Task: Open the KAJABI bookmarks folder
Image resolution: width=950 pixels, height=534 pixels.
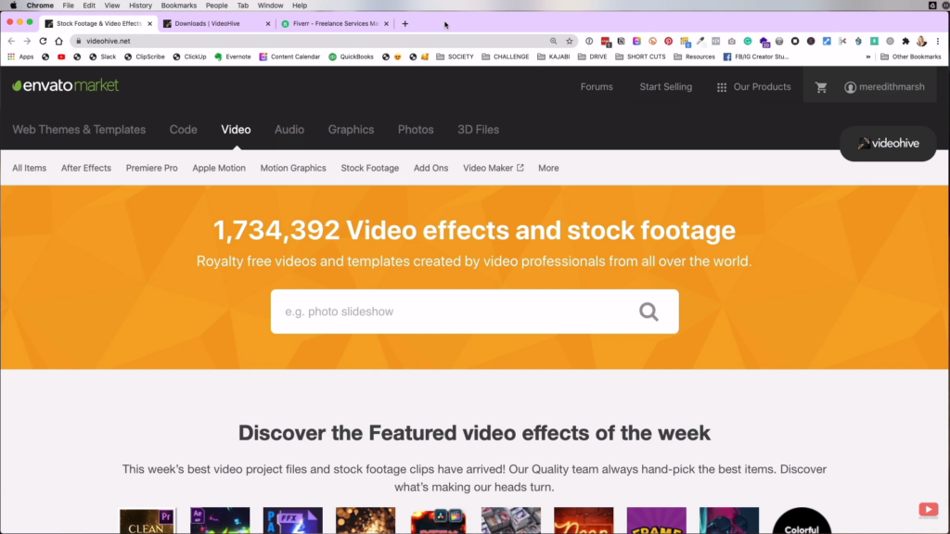Action: [x=554, y=57]
